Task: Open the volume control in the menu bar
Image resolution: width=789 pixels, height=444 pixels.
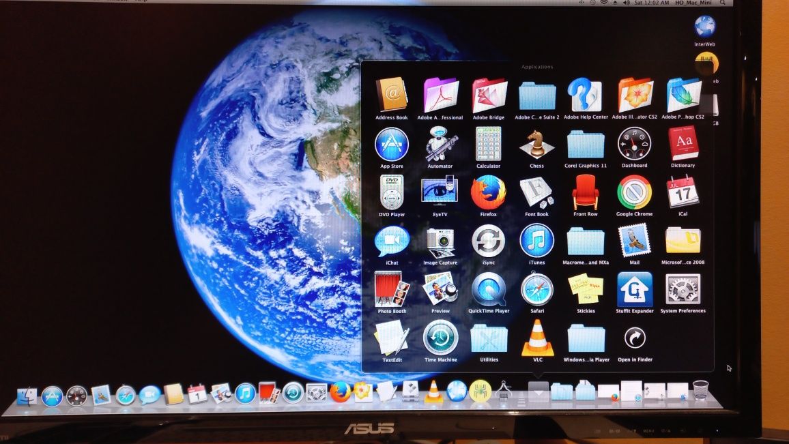Action: click(627, 3)
